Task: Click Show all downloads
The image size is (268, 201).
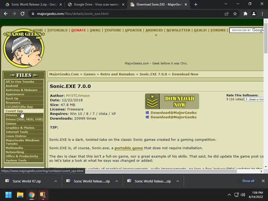Action: [x=248, y=181]
